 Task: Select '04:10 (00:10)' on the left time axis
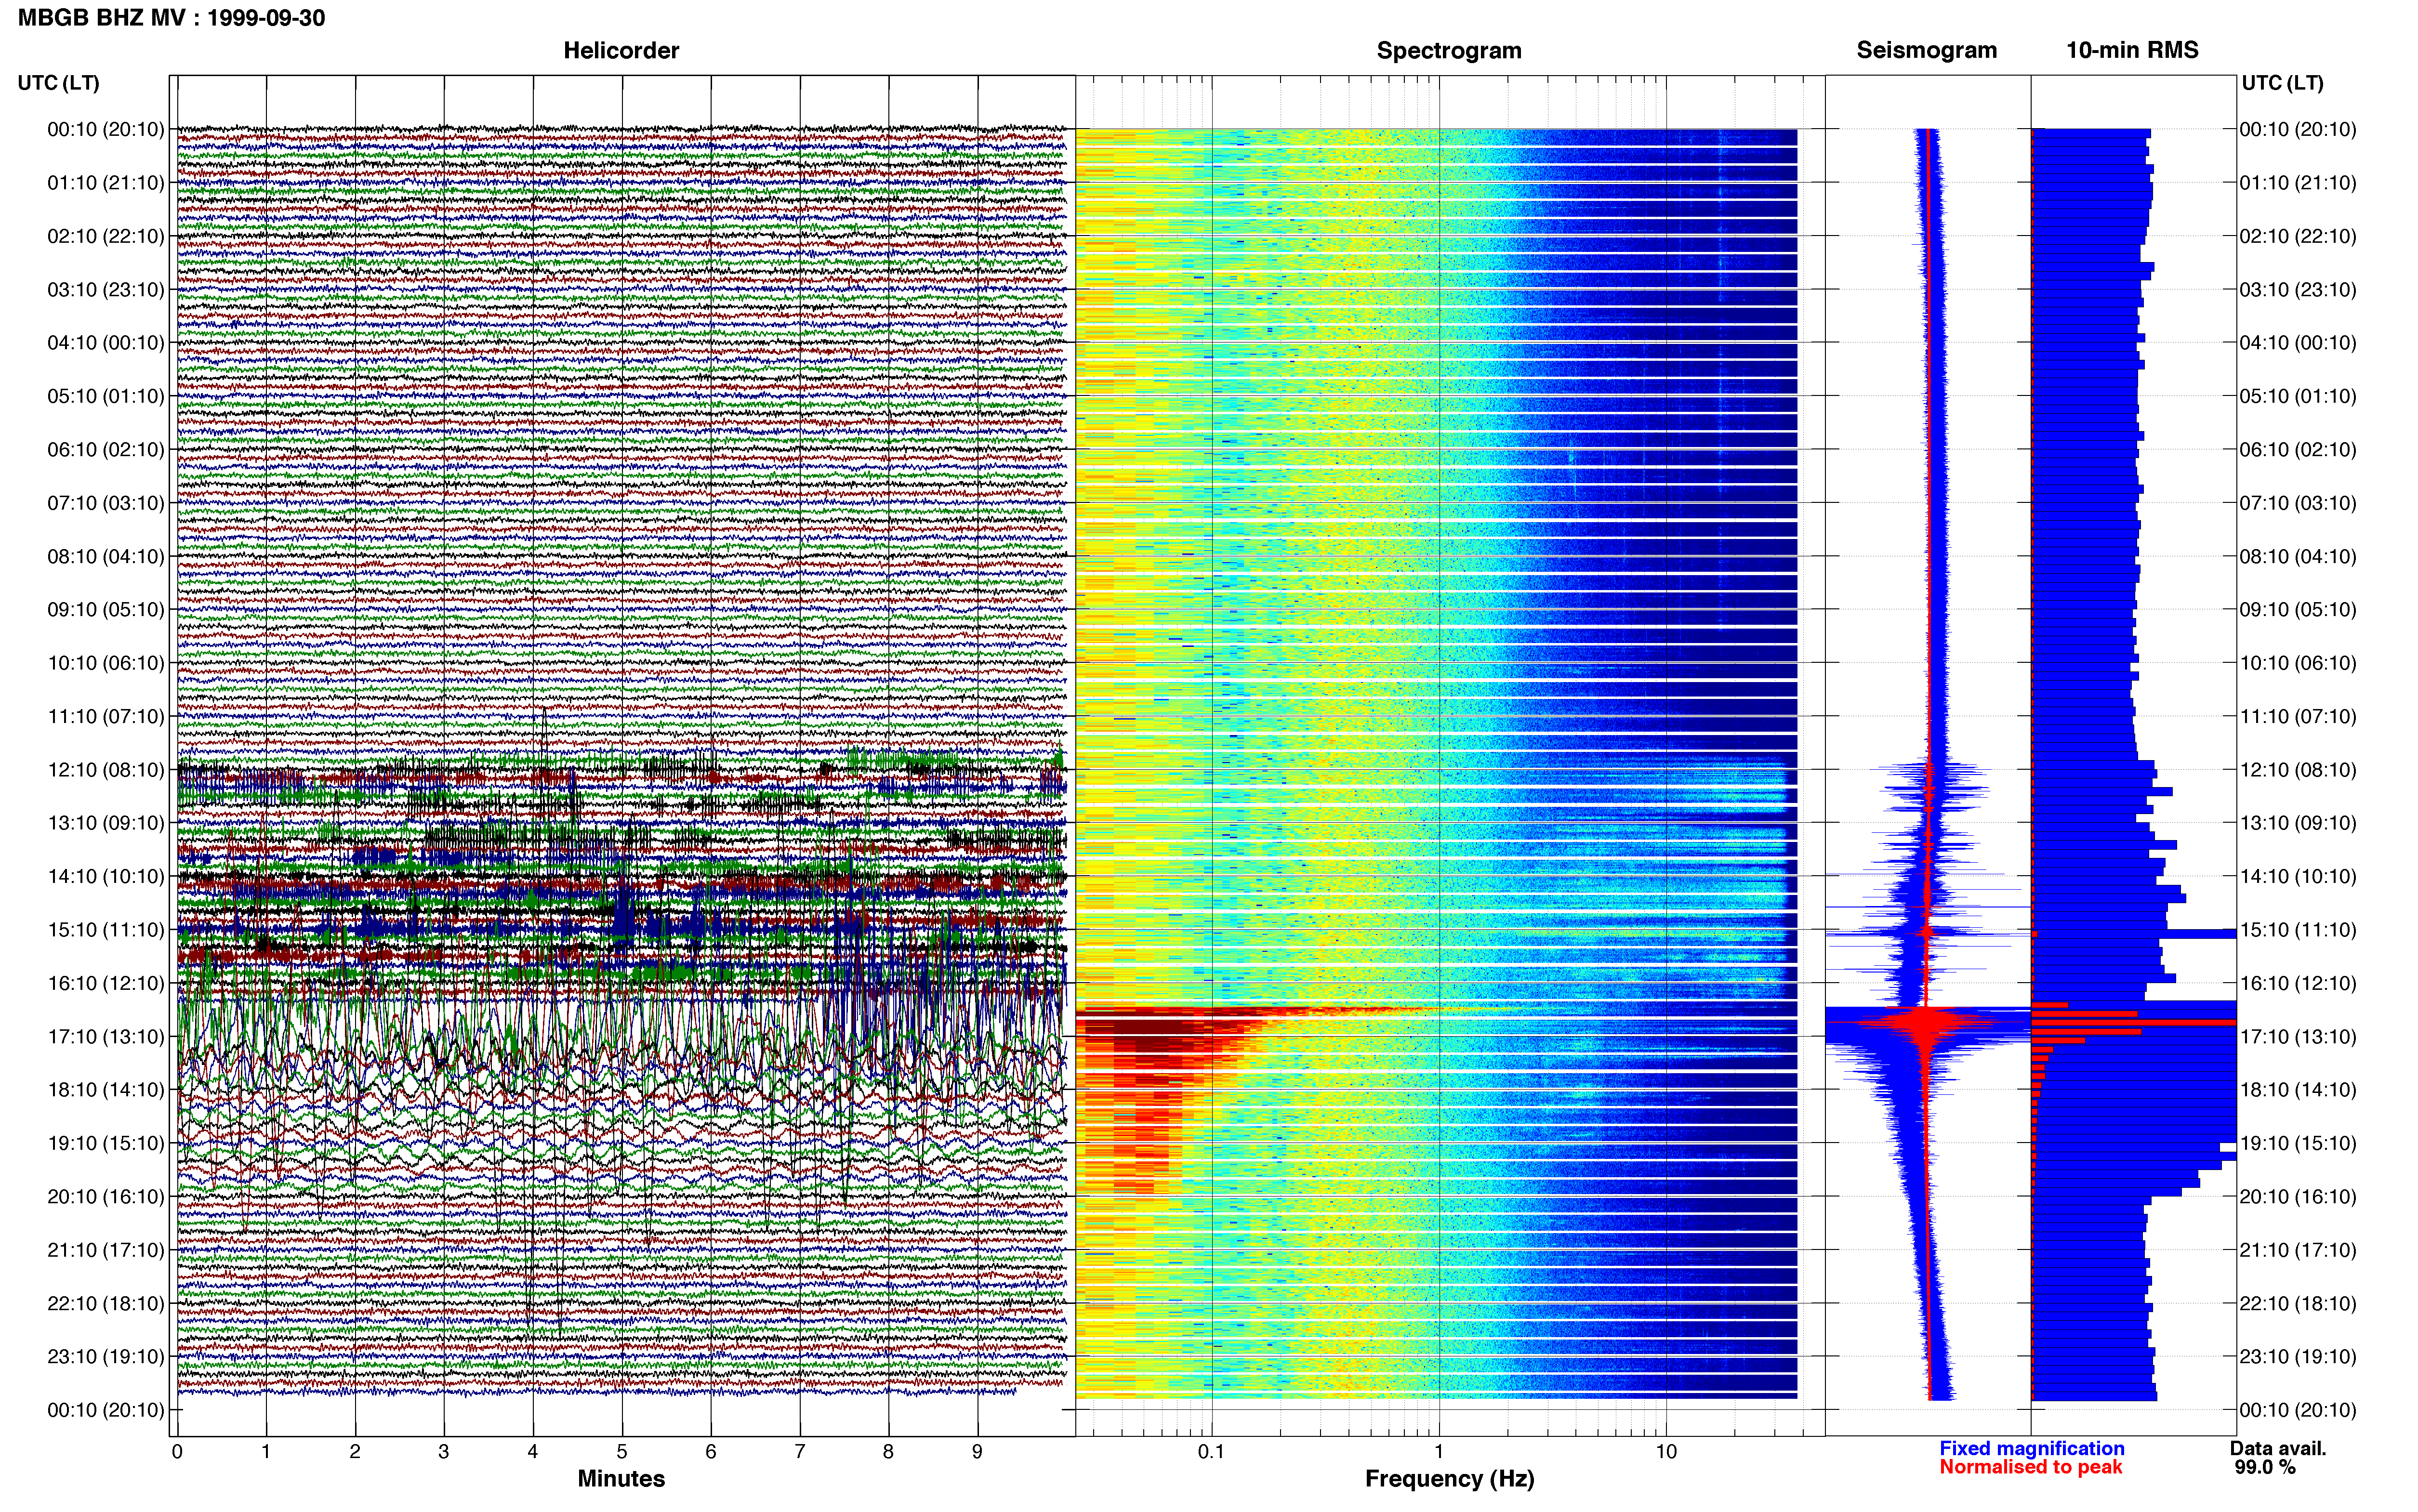point(106,343)
